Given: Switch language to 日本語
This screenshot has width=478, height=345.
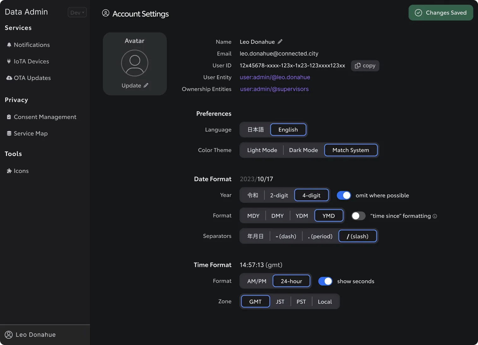Looking at the screenshot, I should point(256,130).
